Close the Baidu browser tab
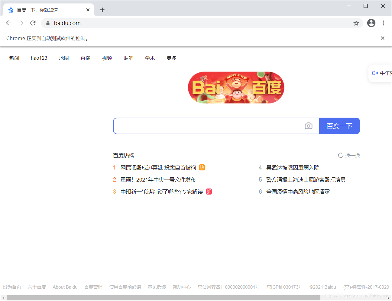The image size is (392, 301). coord(88,10)
